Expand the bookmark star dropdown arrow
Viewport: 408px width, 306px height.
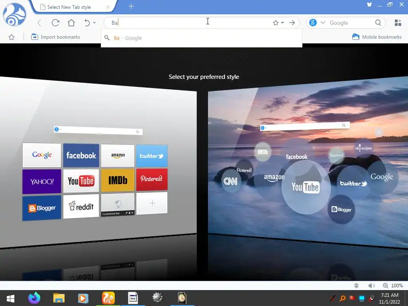pos(282,23)
